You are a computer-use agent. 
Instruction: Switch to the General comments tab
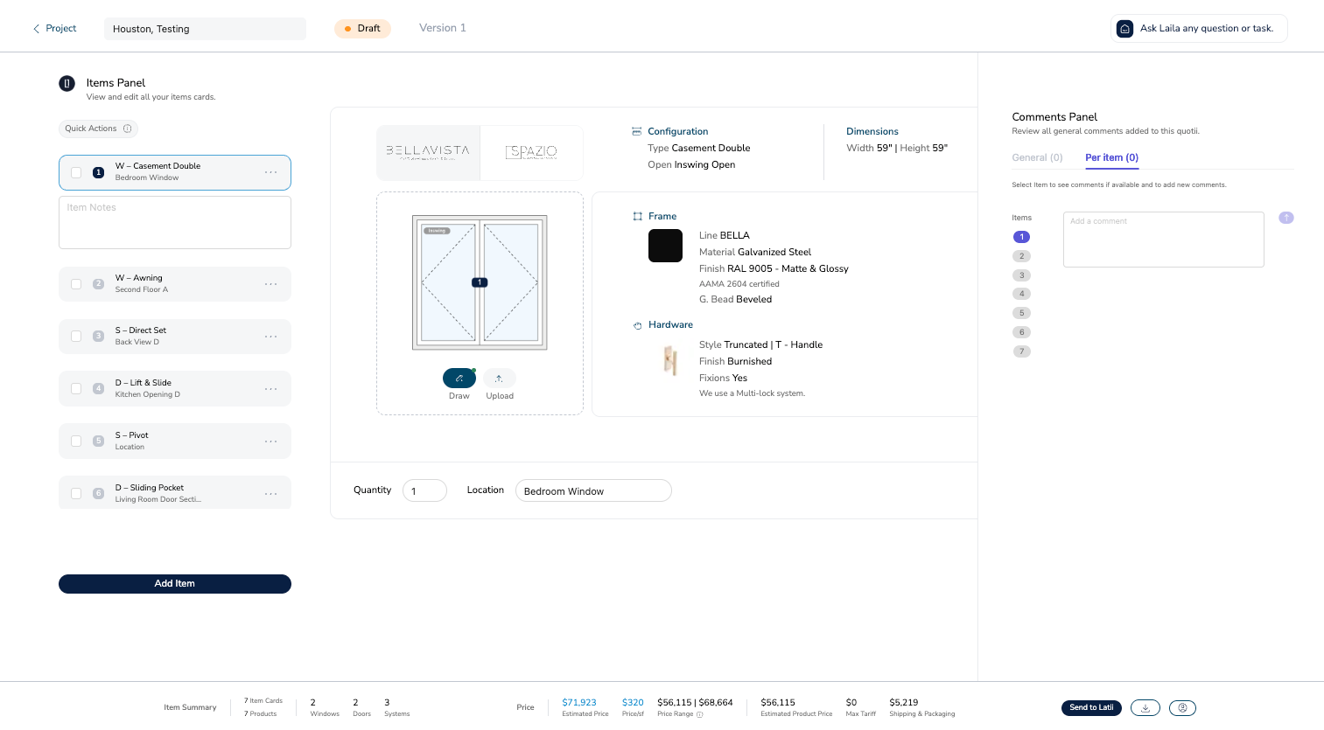1037,157
